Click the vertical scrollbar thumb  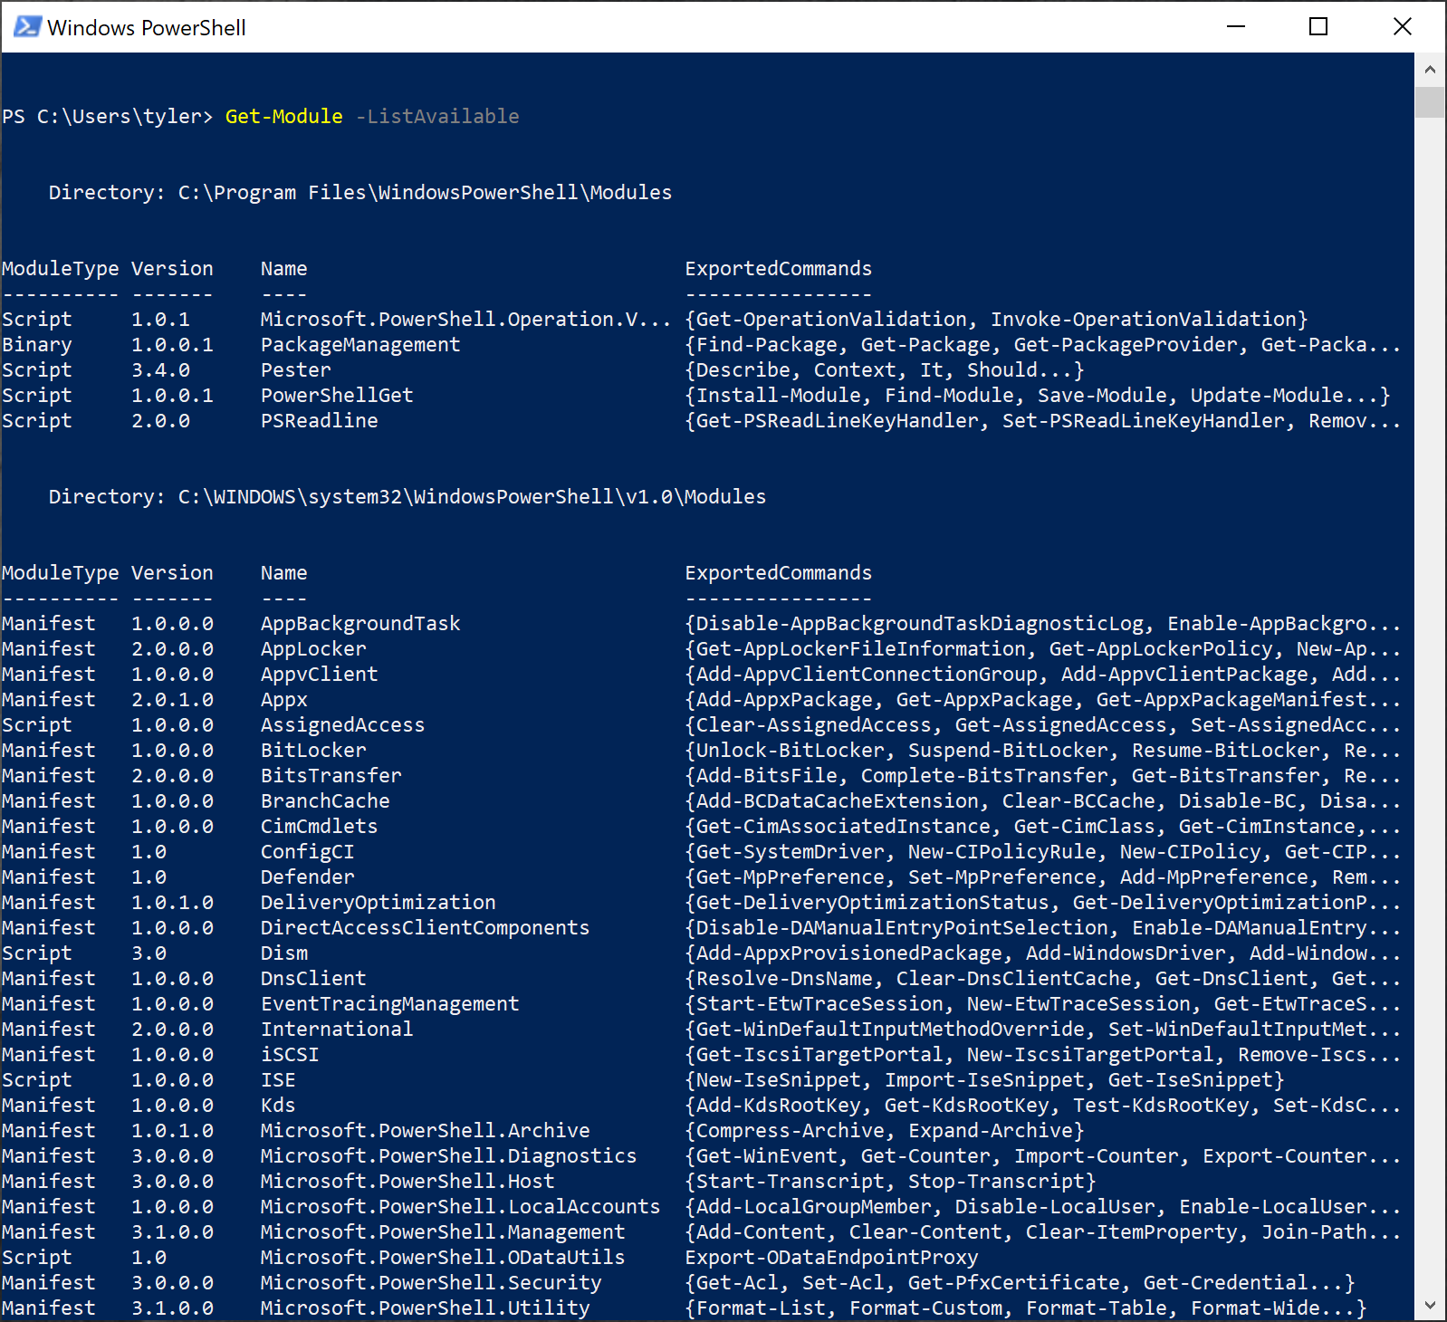coord(1430,102)
